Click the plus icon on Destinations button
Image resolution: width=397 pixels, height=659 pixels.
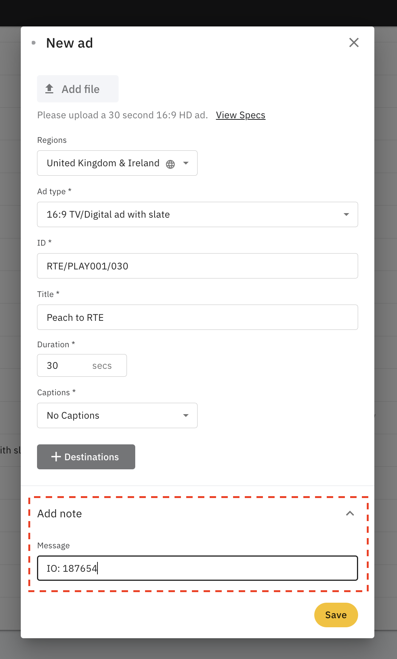click(56, 457)
